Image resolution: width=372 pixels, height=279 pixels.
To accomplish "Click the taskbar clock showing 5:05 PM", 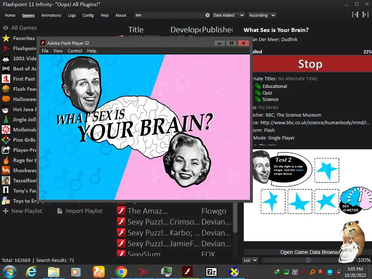I will click(355, 272).
